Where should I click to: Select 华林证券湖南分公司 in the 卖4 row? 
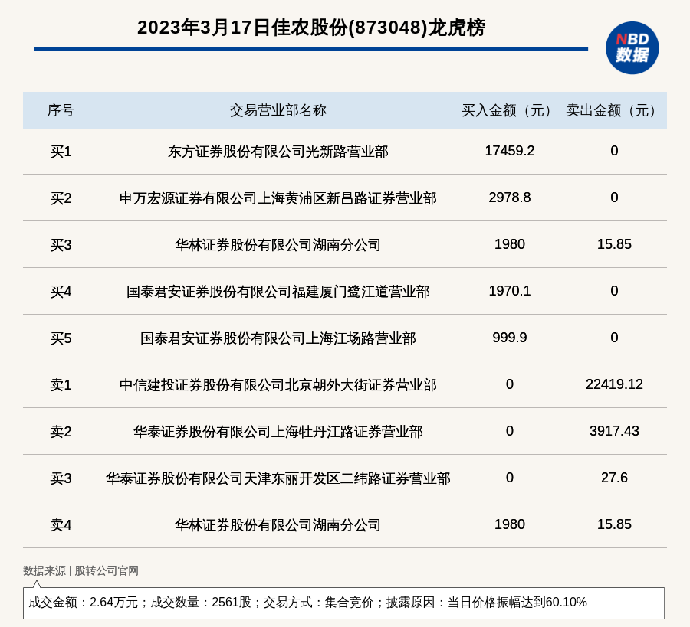coord(278,524)
